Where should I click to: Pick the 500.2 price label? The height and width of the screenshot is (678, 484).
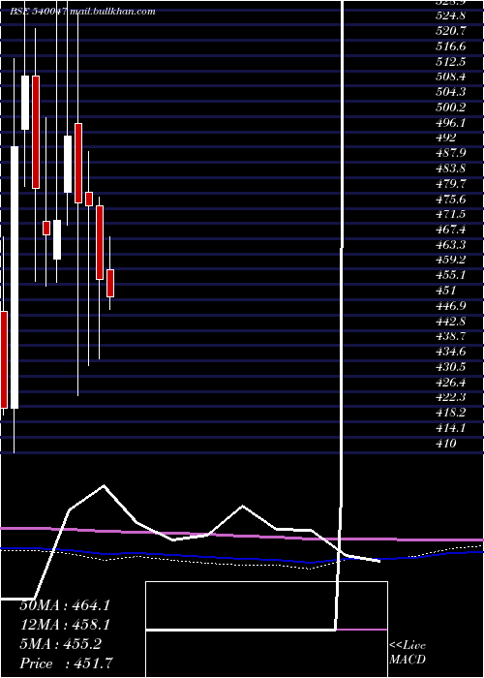coord(451,108)
